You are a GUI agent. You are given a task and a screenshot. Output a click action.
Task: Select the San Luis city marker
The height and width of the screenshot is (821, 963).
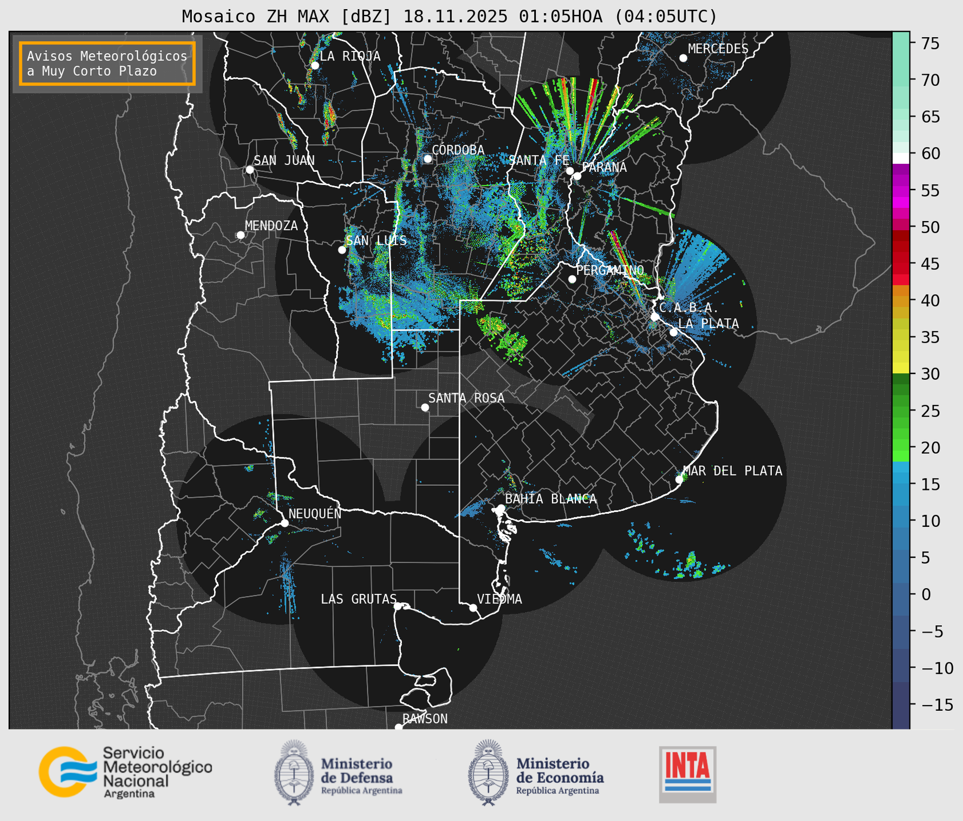(342, 250)
